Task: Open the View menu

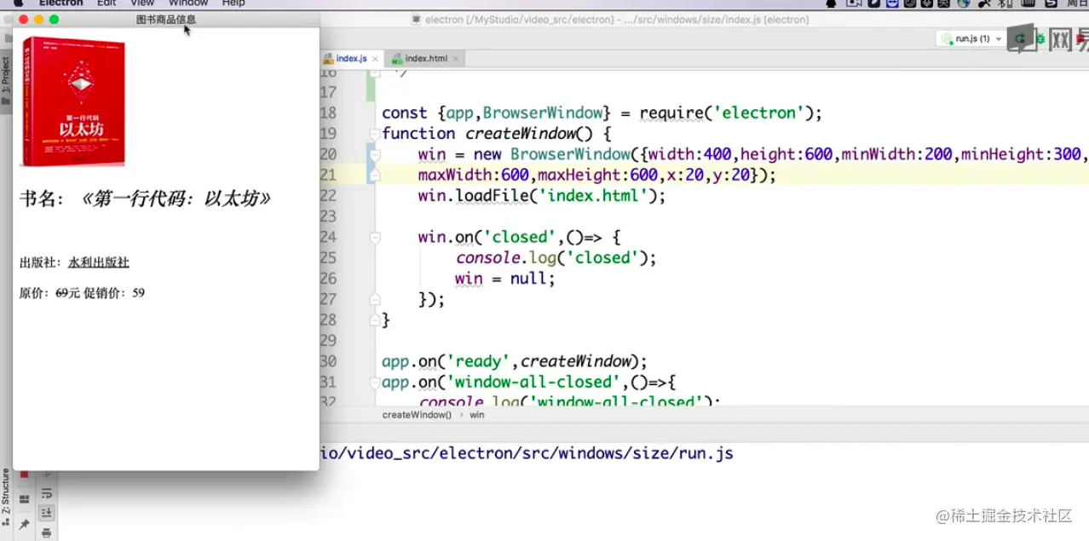Action: click(x=142, y=3)
